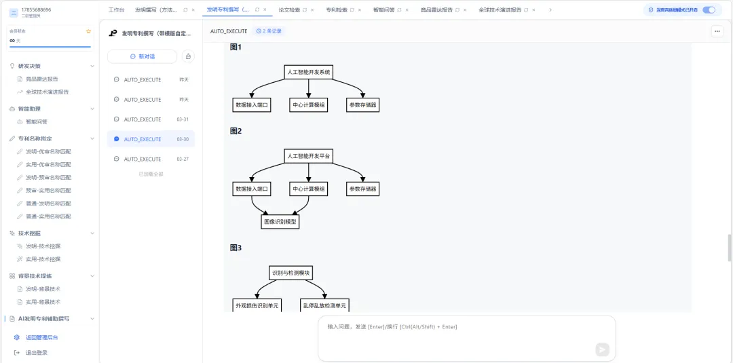Click the membership progress bar

pos(50,47)
